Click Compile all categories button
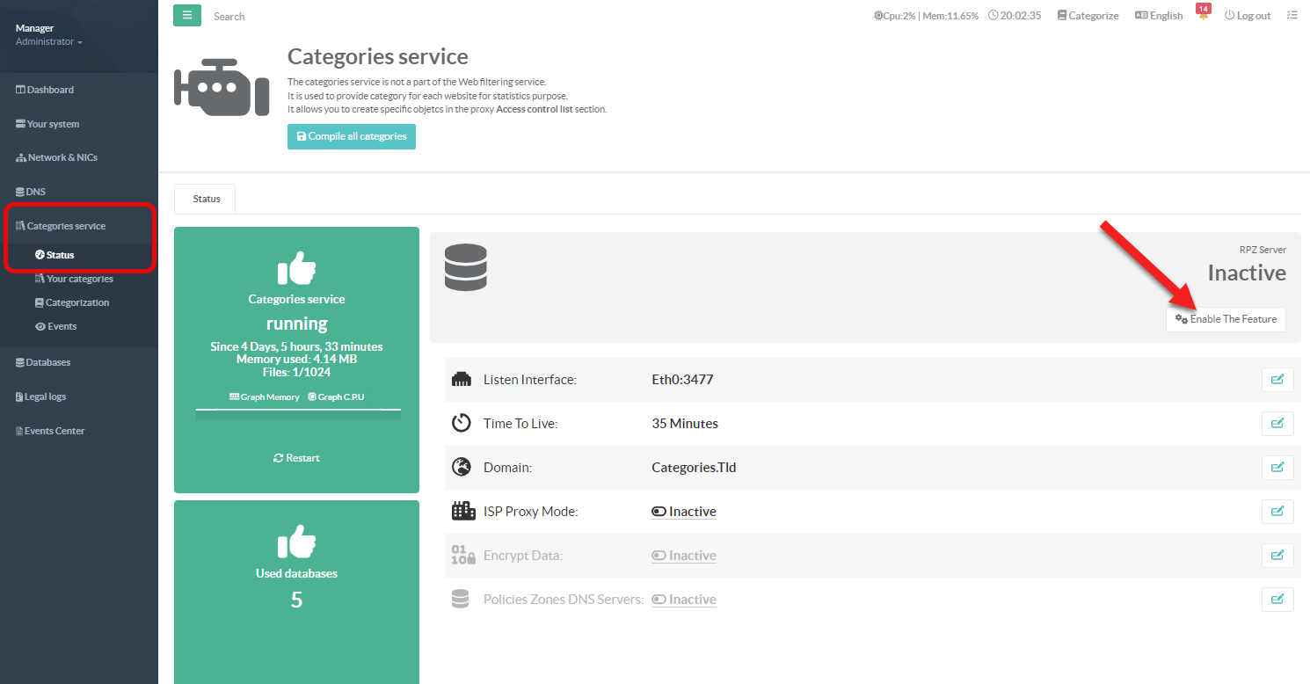Image resolution: width=1310 pixels, height=684 pixels. coord(352,136)
